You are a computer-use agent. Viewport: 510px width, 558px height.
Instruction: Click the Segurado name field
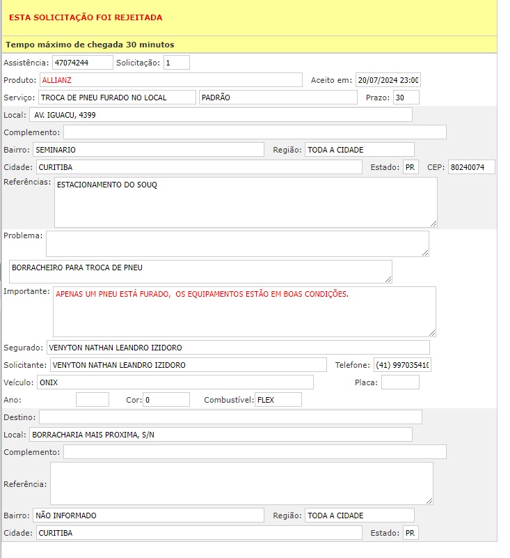pos(238,348)
